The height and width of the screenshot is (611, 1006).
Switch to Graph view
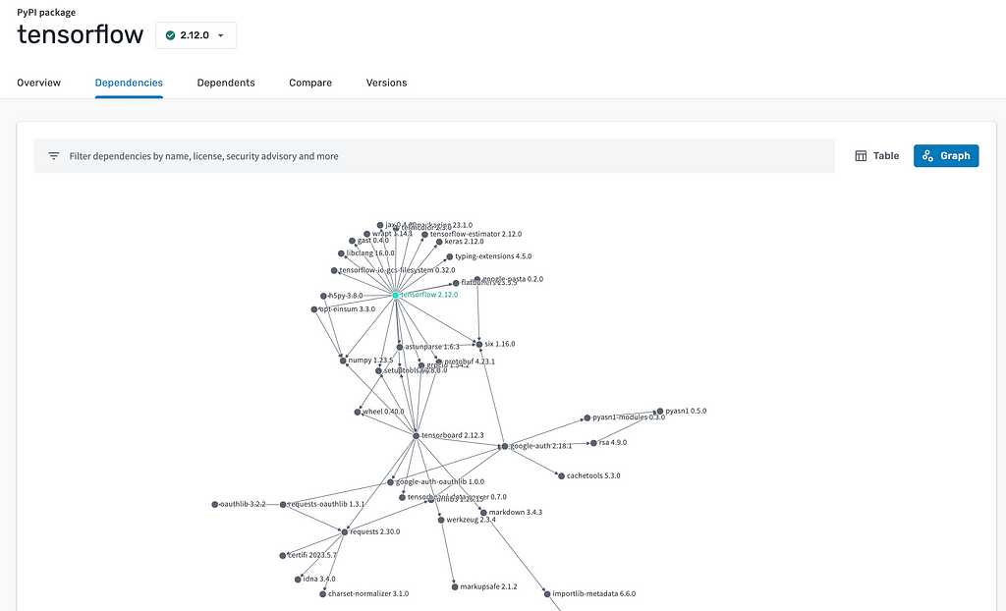(946, 156)
